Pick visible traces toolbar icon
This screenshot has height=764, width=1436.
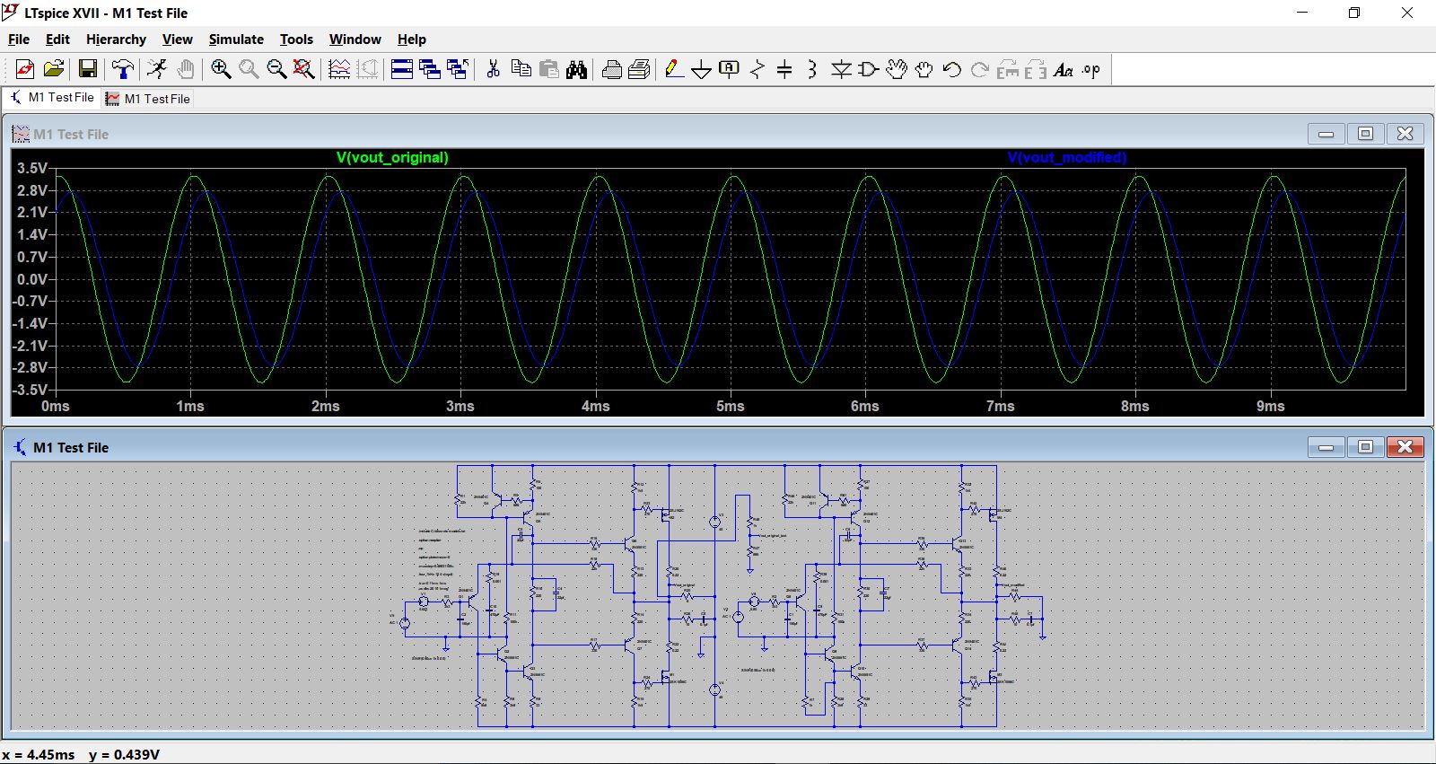coord(339,69)
